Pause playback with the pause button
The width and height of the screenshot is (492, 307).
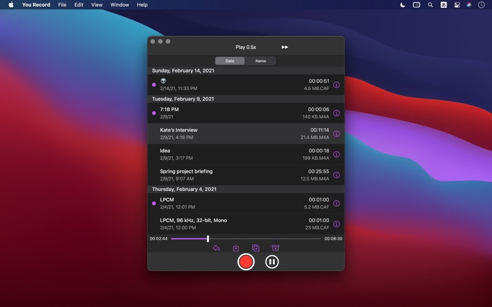click(272, 262)
